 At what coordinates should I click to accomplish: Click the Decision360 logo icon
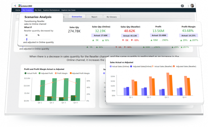pos(15,5)
